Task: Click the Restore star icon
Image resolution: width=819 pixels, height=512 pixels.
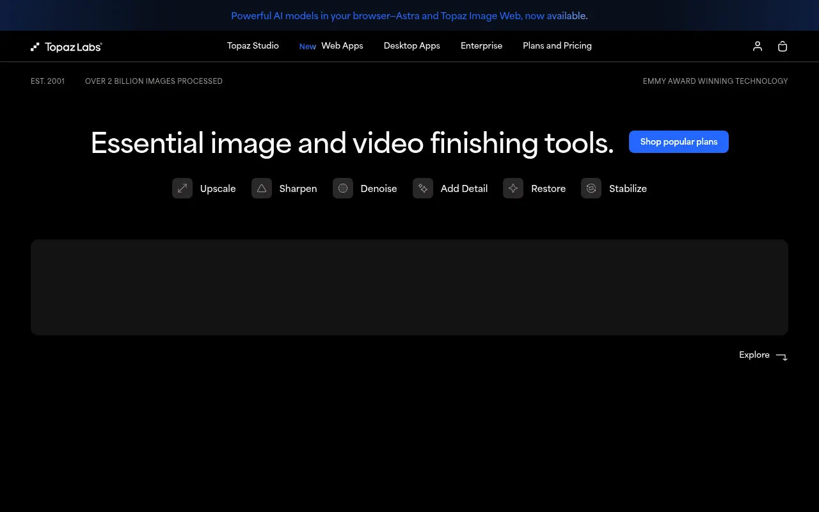Action: 513,188
